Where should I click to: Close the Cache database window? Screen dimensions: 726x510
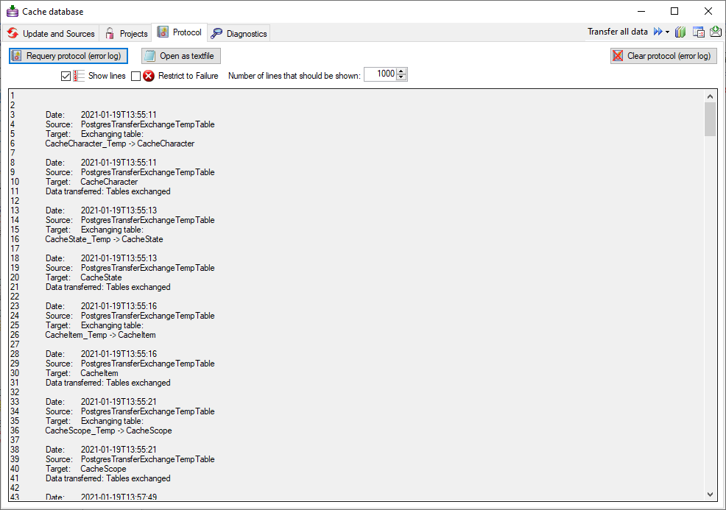[708, 11]
